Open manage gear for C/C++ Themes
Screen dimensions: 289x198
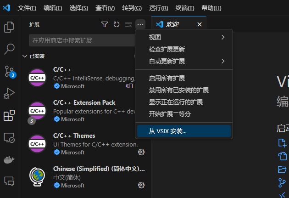(x=141, y=152)
